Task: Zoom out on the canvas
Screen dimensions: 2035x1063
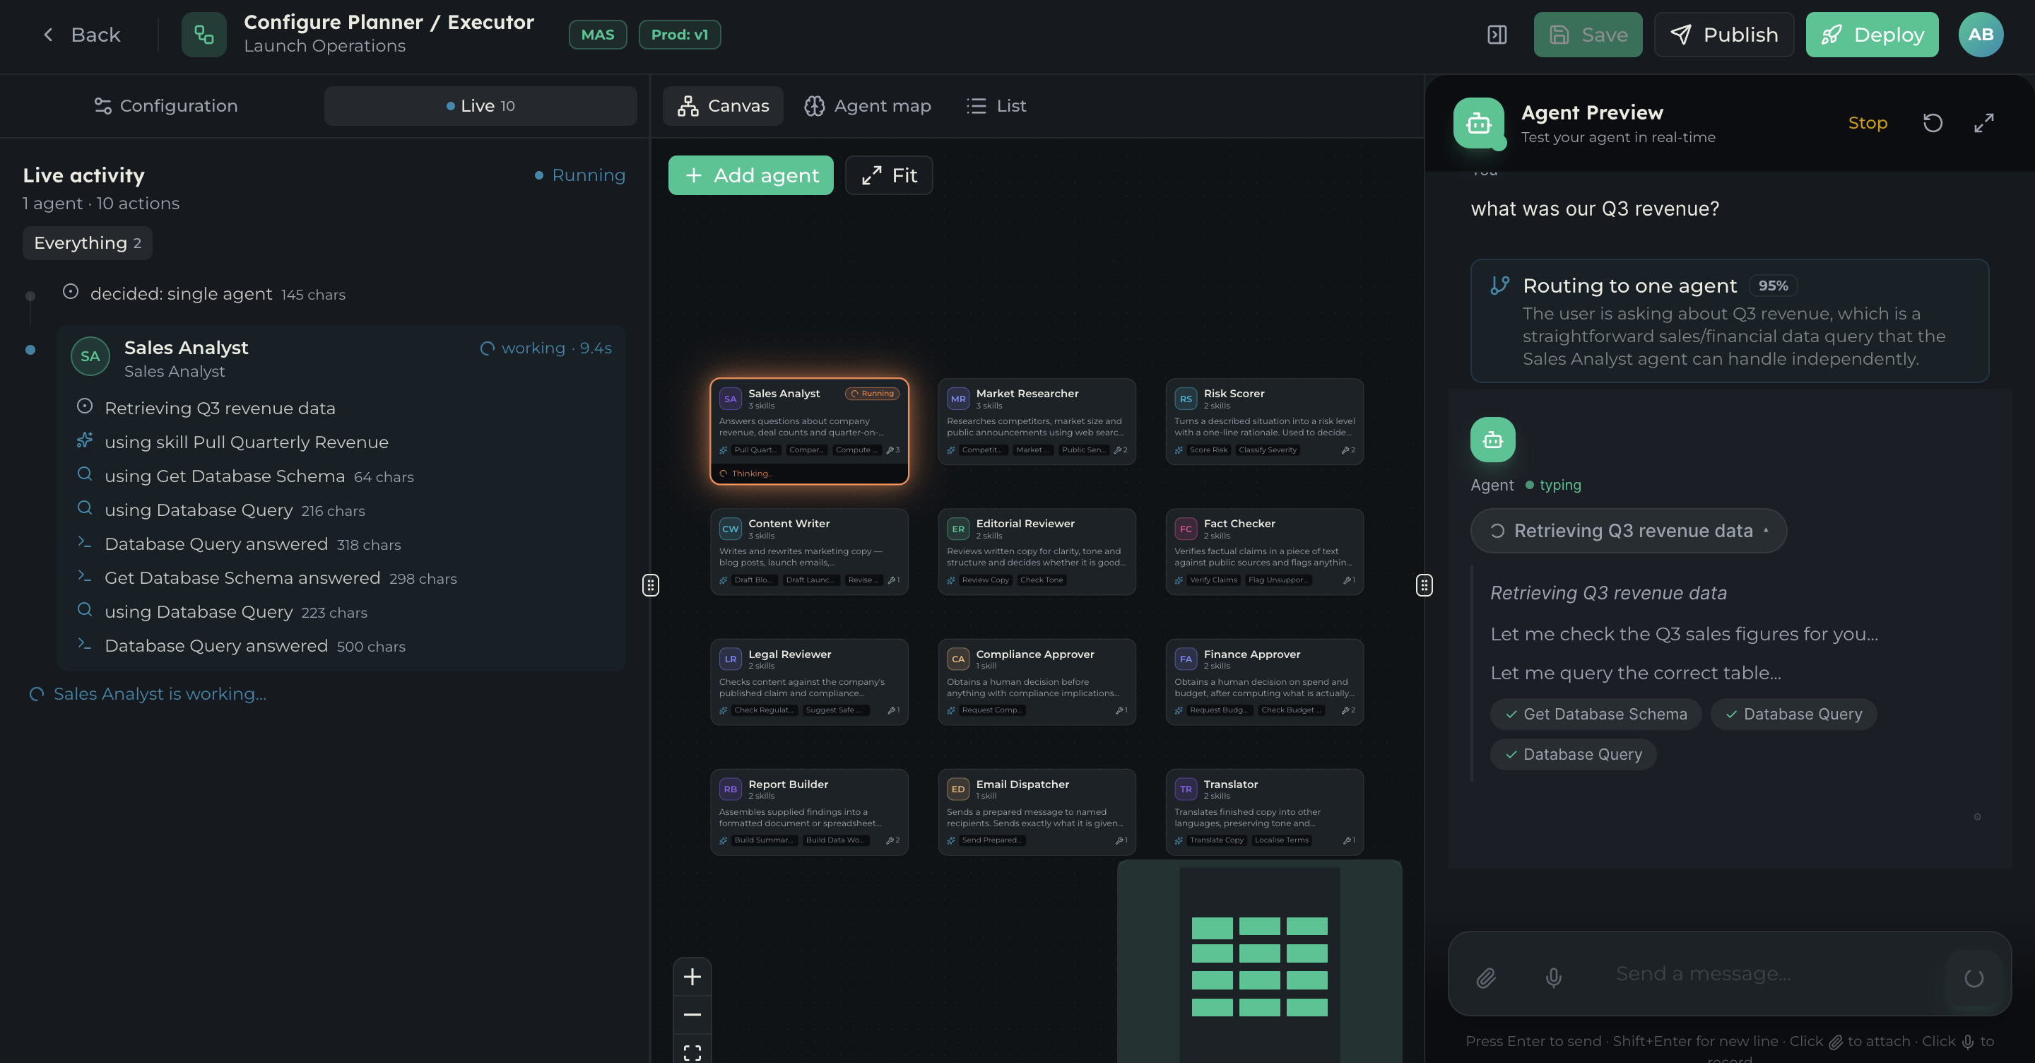Action: (692, 1015)
